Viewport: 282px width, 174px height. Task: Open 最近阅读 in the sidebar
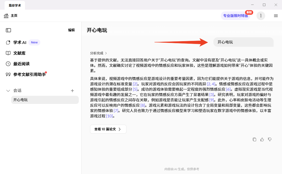coord(21,64)
